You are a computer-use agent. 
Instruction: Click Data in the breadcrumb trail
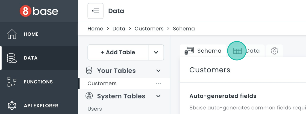click(119, 29)
